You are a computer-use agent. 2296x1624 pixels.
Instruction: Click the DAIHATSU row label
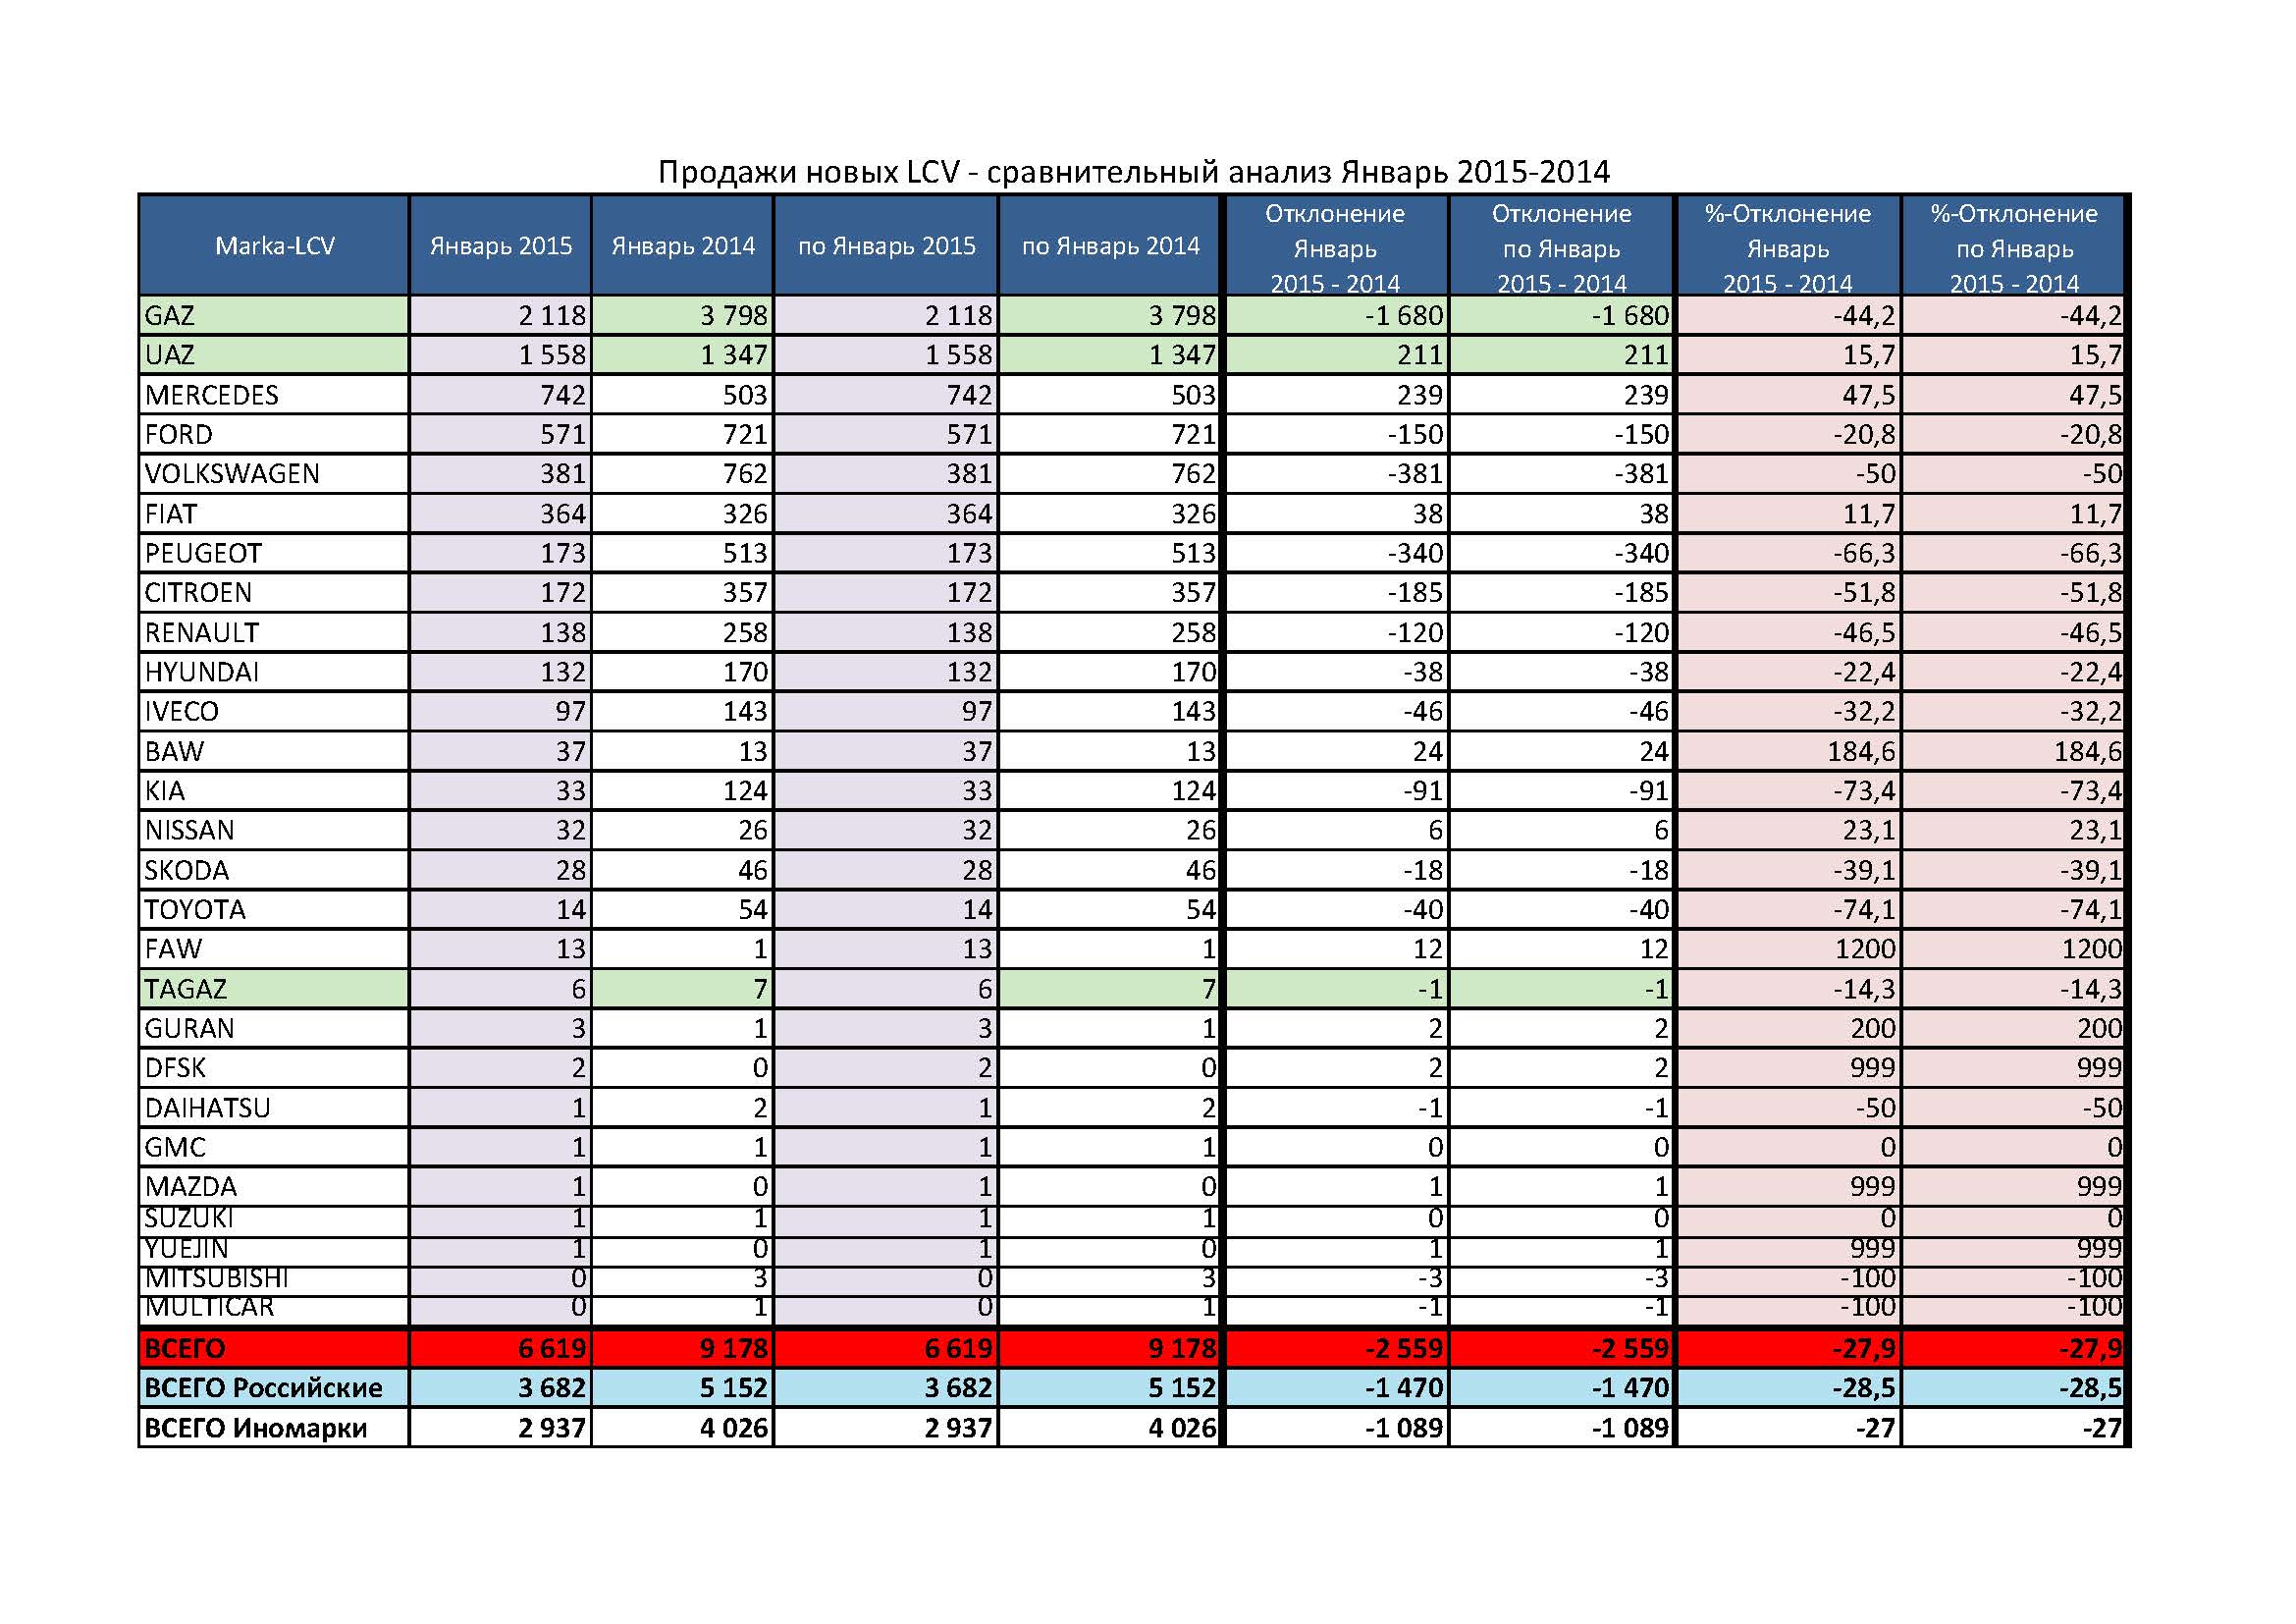208,1108
